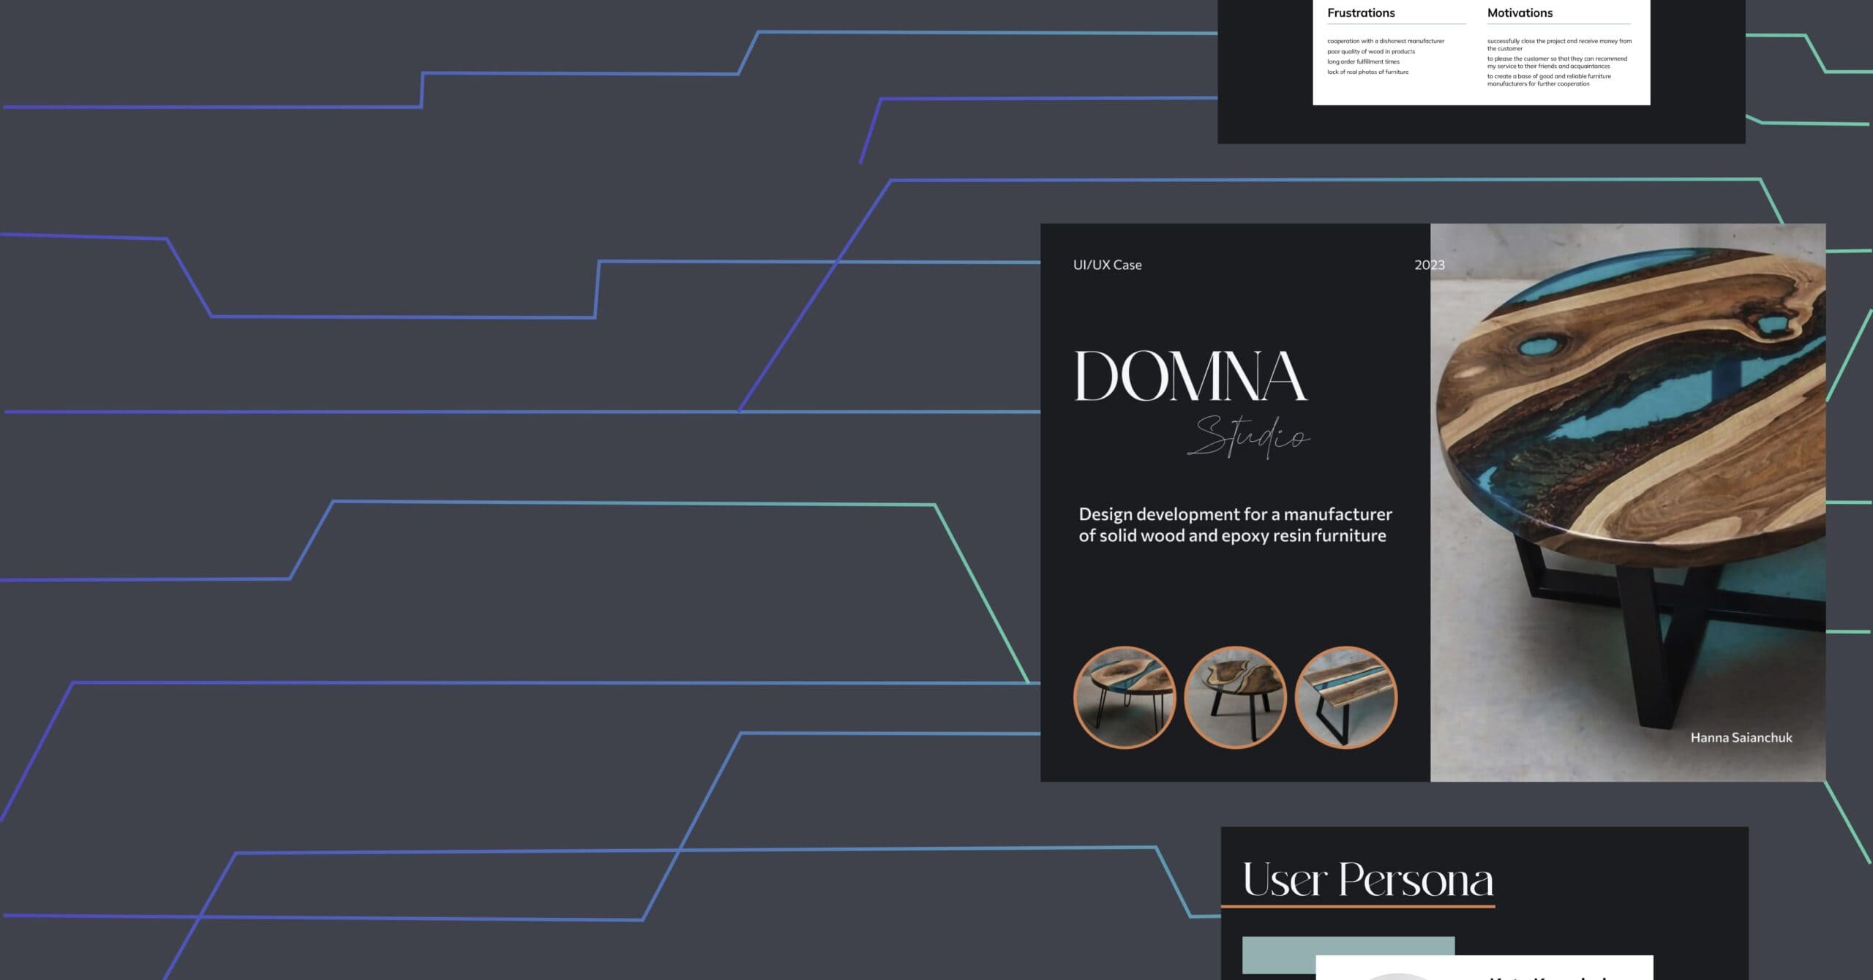Image resolution: width=1873 pixels, height=980 pixels.
Task: Select the handwritten Studio script text
Action: 1249,437
